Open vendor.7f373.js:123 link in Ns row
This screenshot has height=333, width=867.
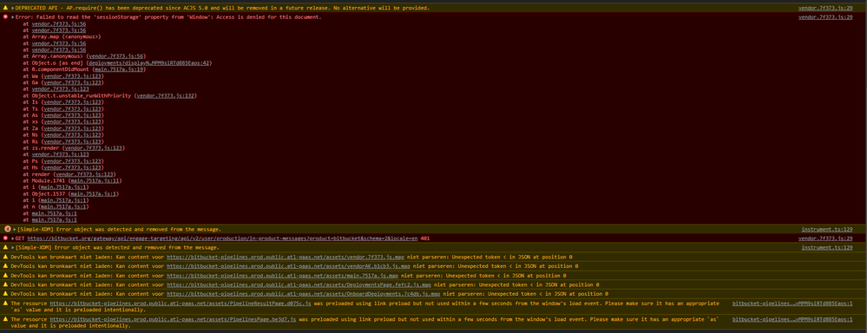(72, 134)
